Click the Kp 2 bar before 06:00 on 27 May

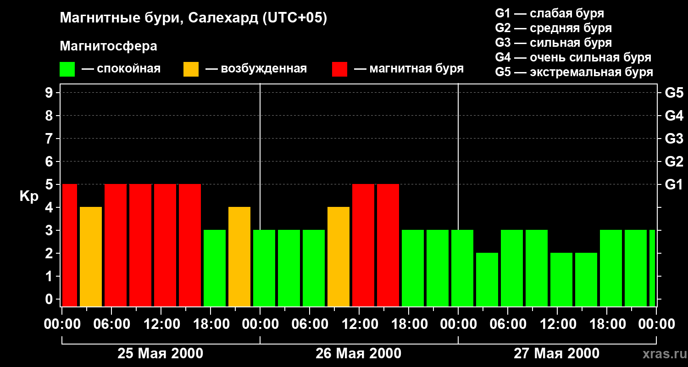click(x=487, y=279)
